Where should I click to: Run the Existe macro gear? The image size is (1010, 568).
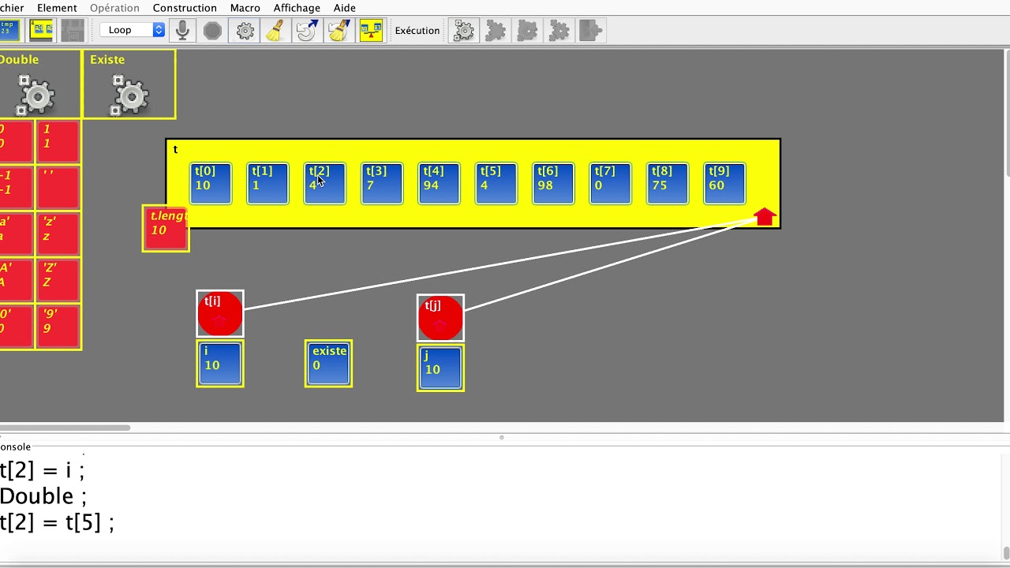tap(130, 95)
